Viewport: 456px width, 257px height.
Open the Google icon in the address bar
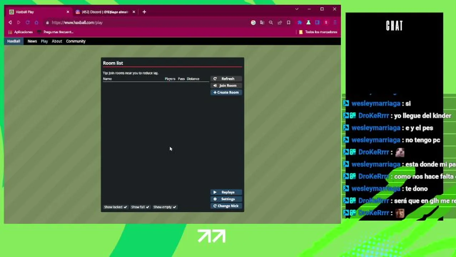(253, 22)
